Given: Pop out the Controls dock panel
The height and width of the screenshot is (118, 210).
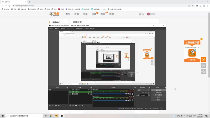Looking at the screenshot, I should click(165, 88).
